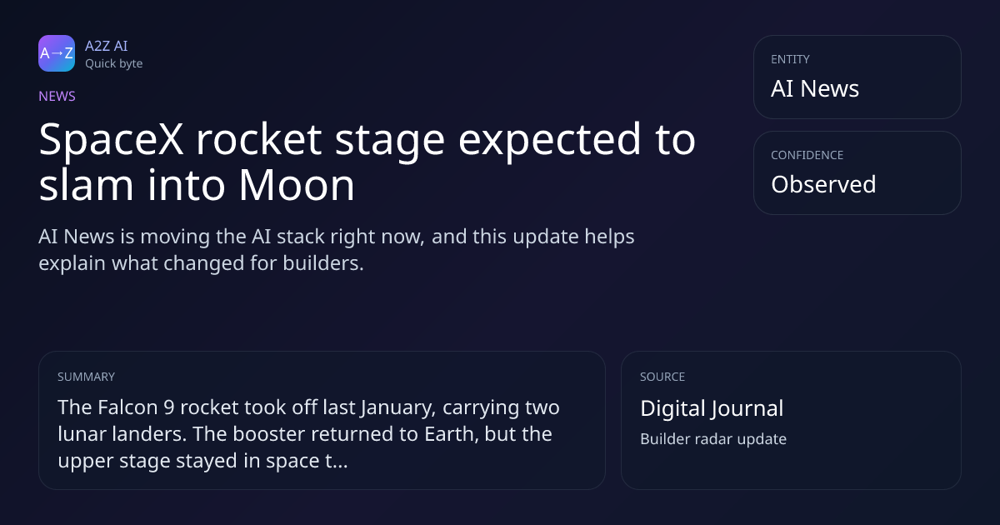Visit the Digital Journal source name
1000x525 pixels.
click(712, 408)
